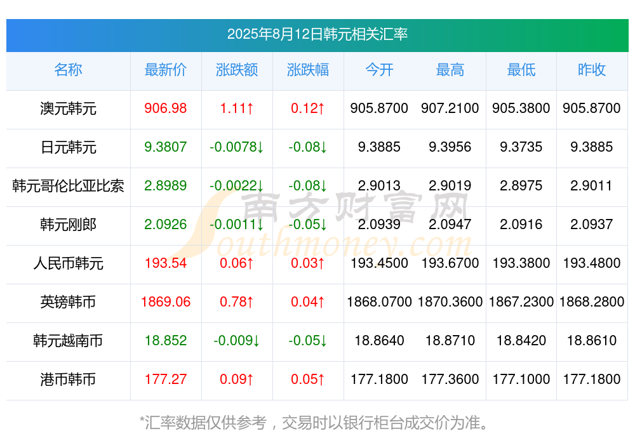Select the 人民币韩元 row name
Viewport: 635px width, 443px height.
tap(68, 263)
